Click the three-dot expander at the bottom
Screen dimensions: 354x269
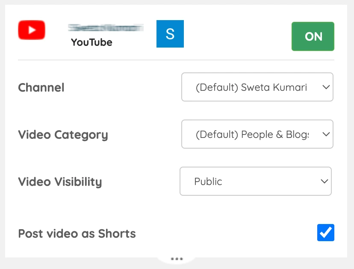coord(177,258)
